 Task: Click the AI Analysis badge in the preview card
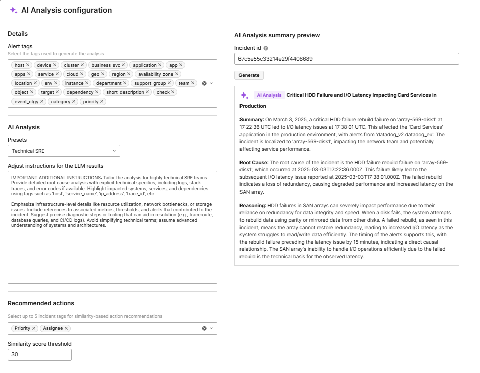(269, 95)
